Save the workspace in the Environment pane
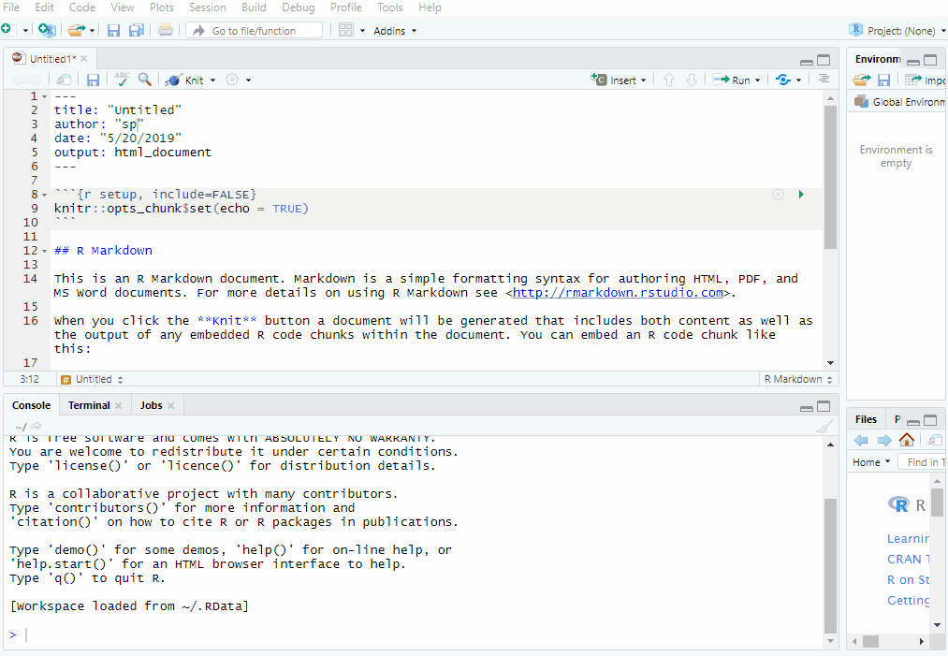 click(884, 80)
